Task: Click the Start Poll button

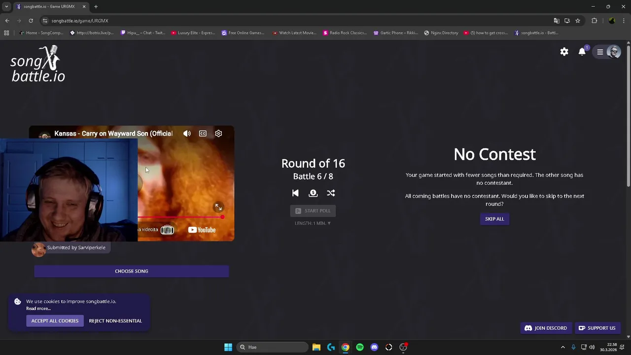Action: (x=313, y=211)
